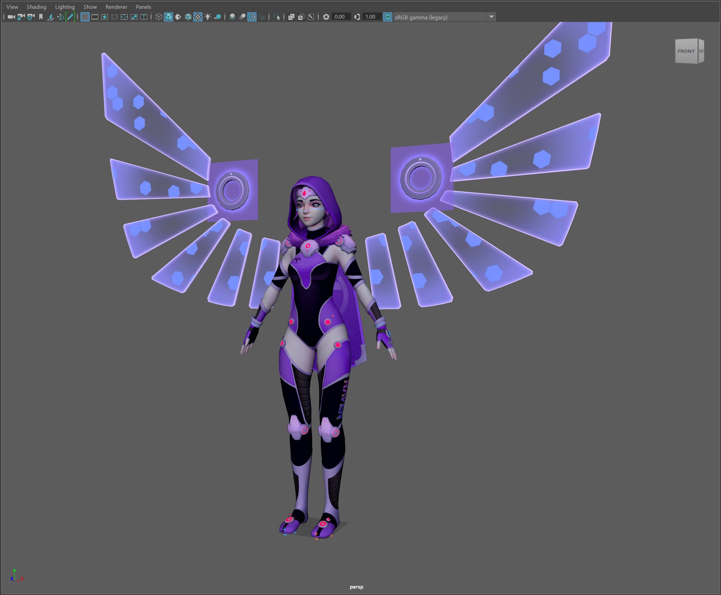Image resolution: width=721 pixels, height=595 pixels.
Task: Toggle Use Default Material icon
Action: (x=178, y=17)
